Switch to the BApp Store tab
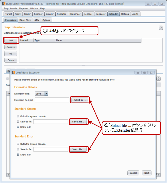 (25, 20)
